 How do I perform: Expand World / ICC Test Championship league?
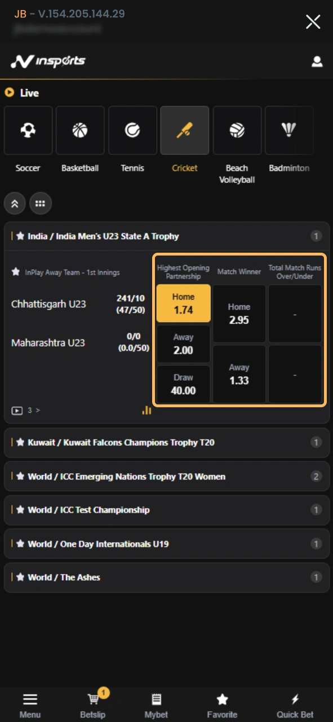(x=166, y=510)
